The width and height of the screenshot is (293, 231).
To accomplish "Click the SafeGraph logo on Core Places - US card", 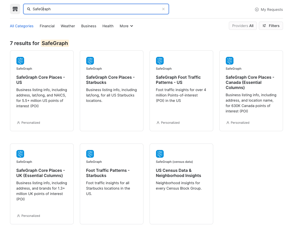I will 20,61.
